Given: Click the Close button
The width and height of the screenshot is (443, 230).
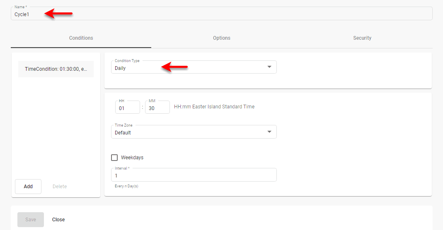Looking at the screenshot, I should (58, 220).
